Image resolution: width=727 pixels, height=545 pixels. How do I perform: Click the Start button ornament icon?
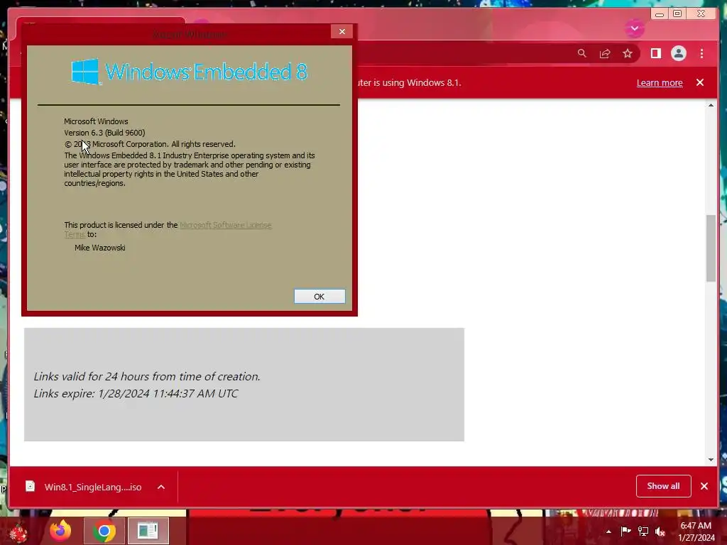click(18, 532)
